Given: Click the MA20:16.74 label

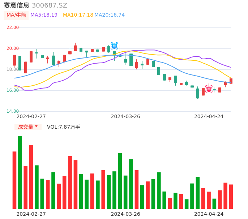Looking at the screenshot, I should click(x=110, y=15).
